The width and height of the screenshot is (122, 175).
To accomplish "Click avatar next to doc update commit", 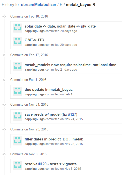I will coord(18,91).
